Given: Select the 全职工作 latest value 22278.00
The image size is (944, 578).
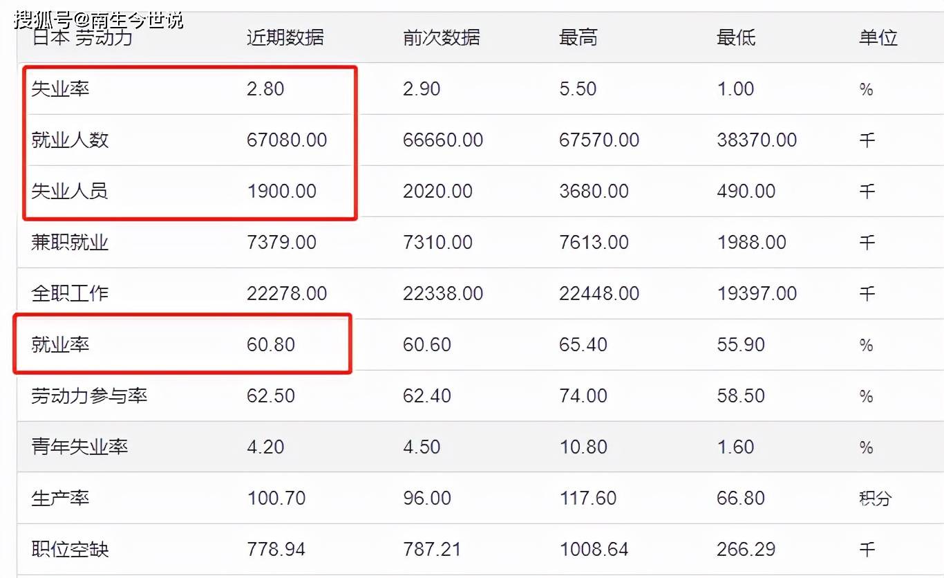Looking at the screenshot, I should pos(287,294).
